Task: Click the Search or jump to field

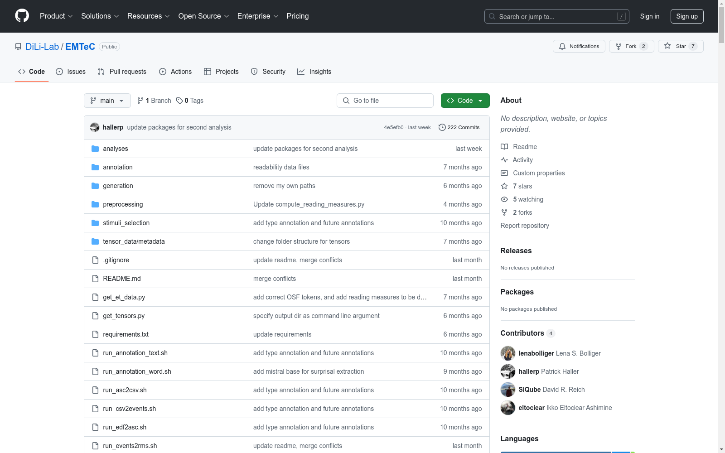Action: click(x=557, y=16)
